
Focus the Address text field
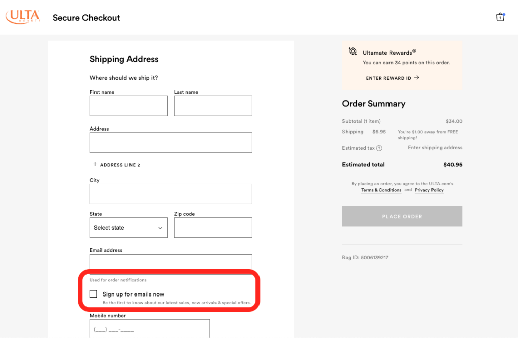[x=170, y=143]
